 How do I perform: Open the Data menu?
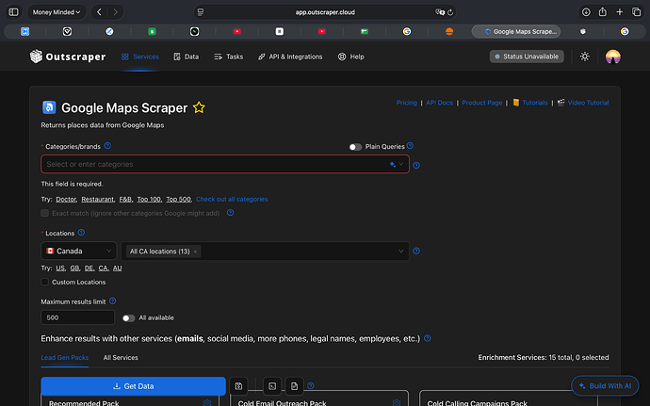187,57
